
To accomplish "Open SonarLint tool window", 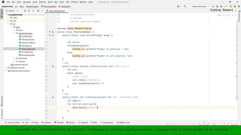I will pos(83,123).
